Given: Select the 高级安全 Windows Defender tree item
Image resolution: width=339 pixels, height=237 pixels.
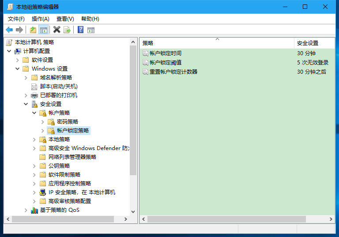Looking at the screenshot, I should (x=89, y=148).
